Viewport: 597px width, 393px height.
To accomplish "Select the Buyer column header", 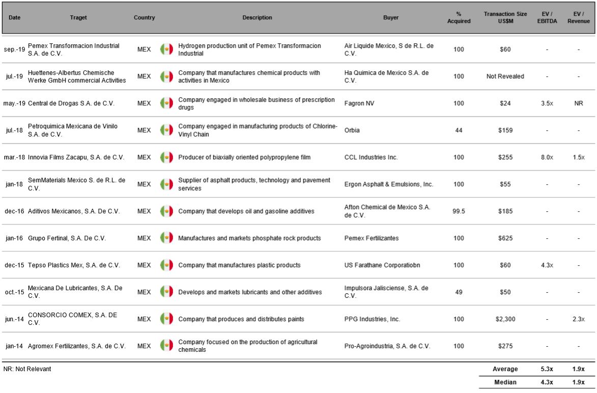I will [x=391, y=17].
